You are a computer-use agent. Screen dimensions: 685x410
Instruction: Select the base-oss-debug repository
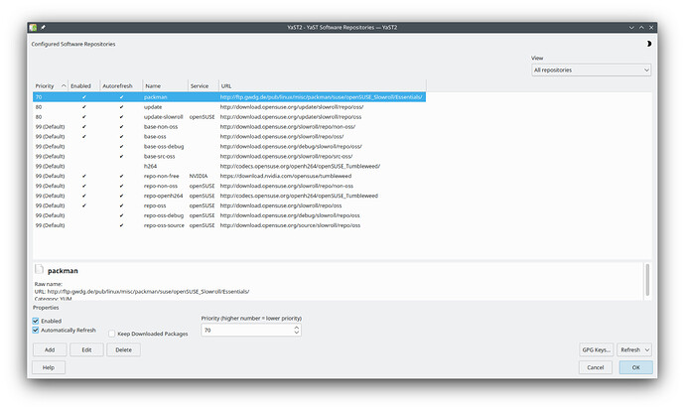coord(164,146)
